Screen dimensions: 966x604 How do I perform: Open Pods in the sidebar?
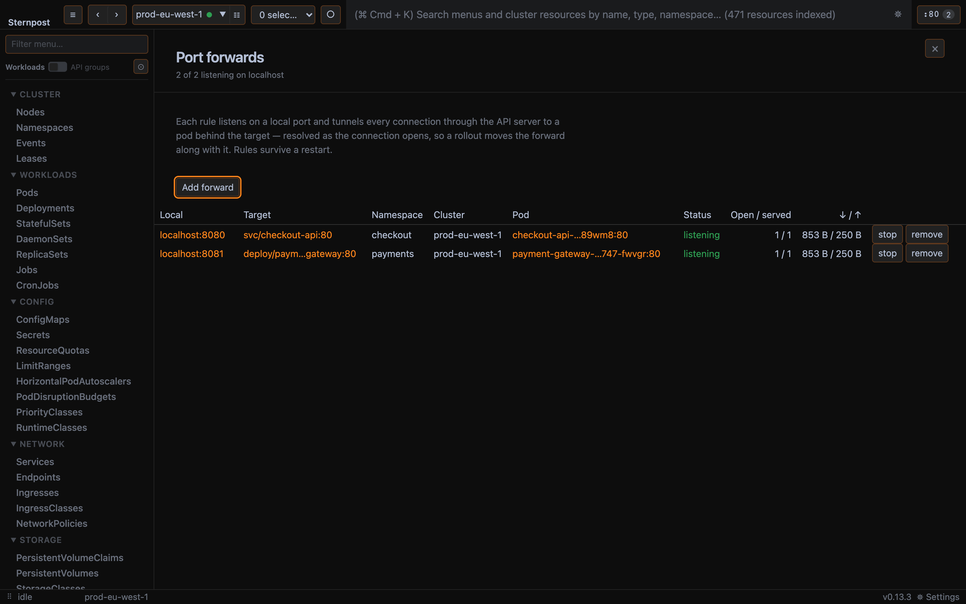pyautogui.click(x=27, y=193)
